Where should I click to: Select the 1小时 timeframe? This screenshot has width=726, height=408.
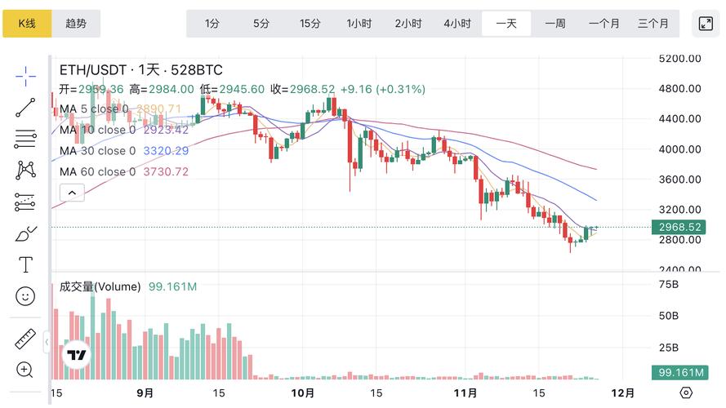pos(359,24)
